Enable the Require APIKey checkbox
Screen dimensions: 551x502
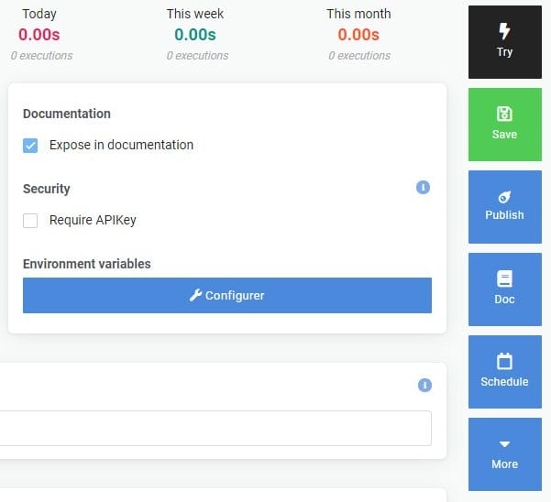point(31,220)
